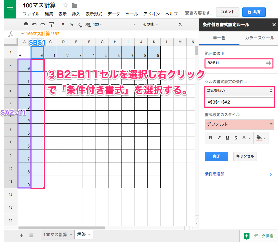Click the 共有 share button
The image size is (278, 242).
(x=254, y=12)
